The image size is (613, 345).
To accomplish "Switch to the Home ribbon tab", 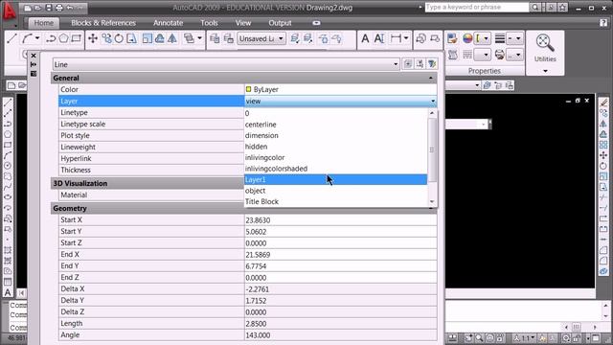I will pyautogui.click(x=43, y=23).
